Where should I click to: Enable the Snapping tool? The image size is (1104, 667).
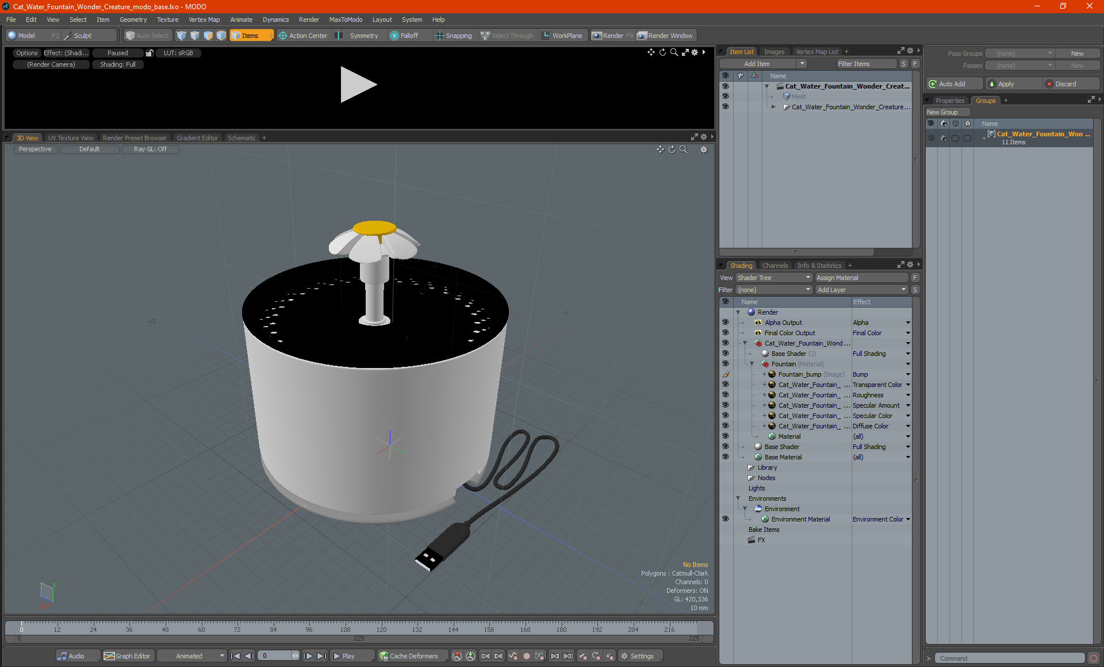(453, 36)
